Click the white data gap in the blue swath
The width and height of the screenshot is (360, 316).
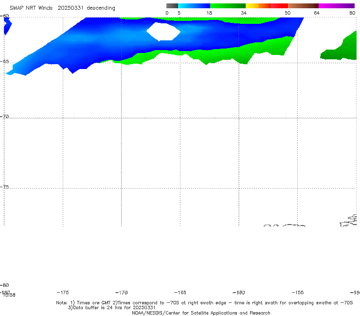(x=163, y=32)
